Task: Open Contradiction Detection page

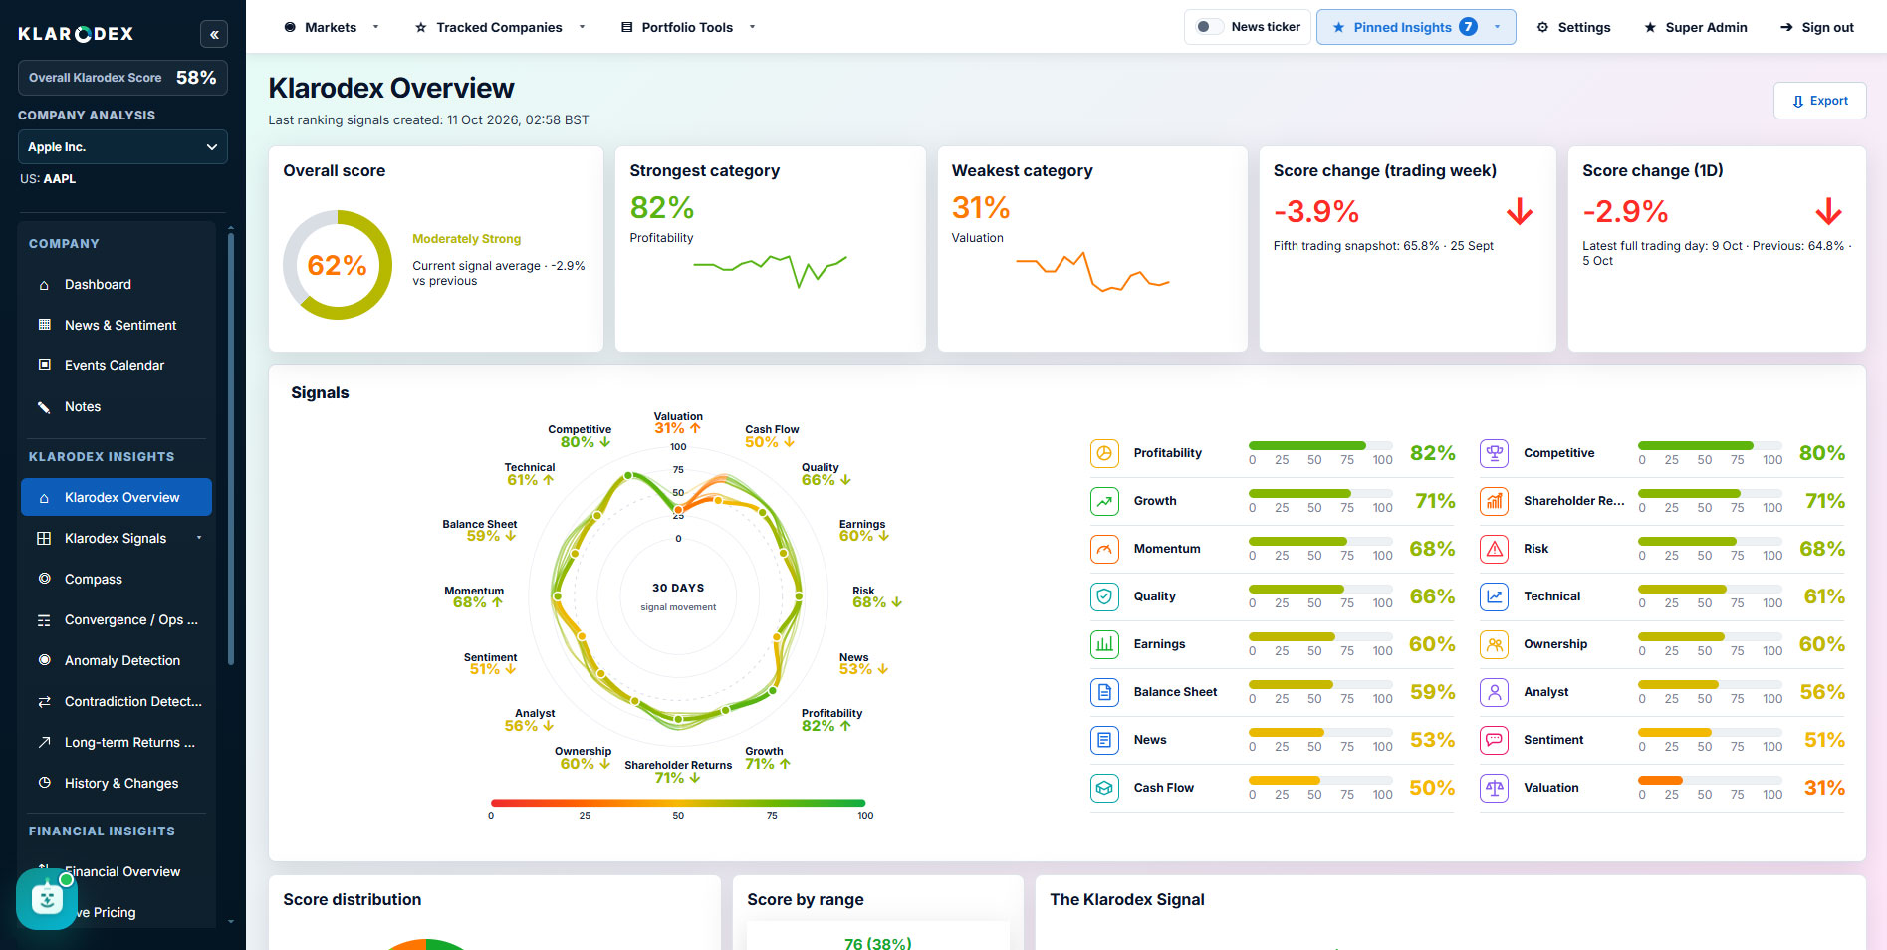Action: pos(118,701)
